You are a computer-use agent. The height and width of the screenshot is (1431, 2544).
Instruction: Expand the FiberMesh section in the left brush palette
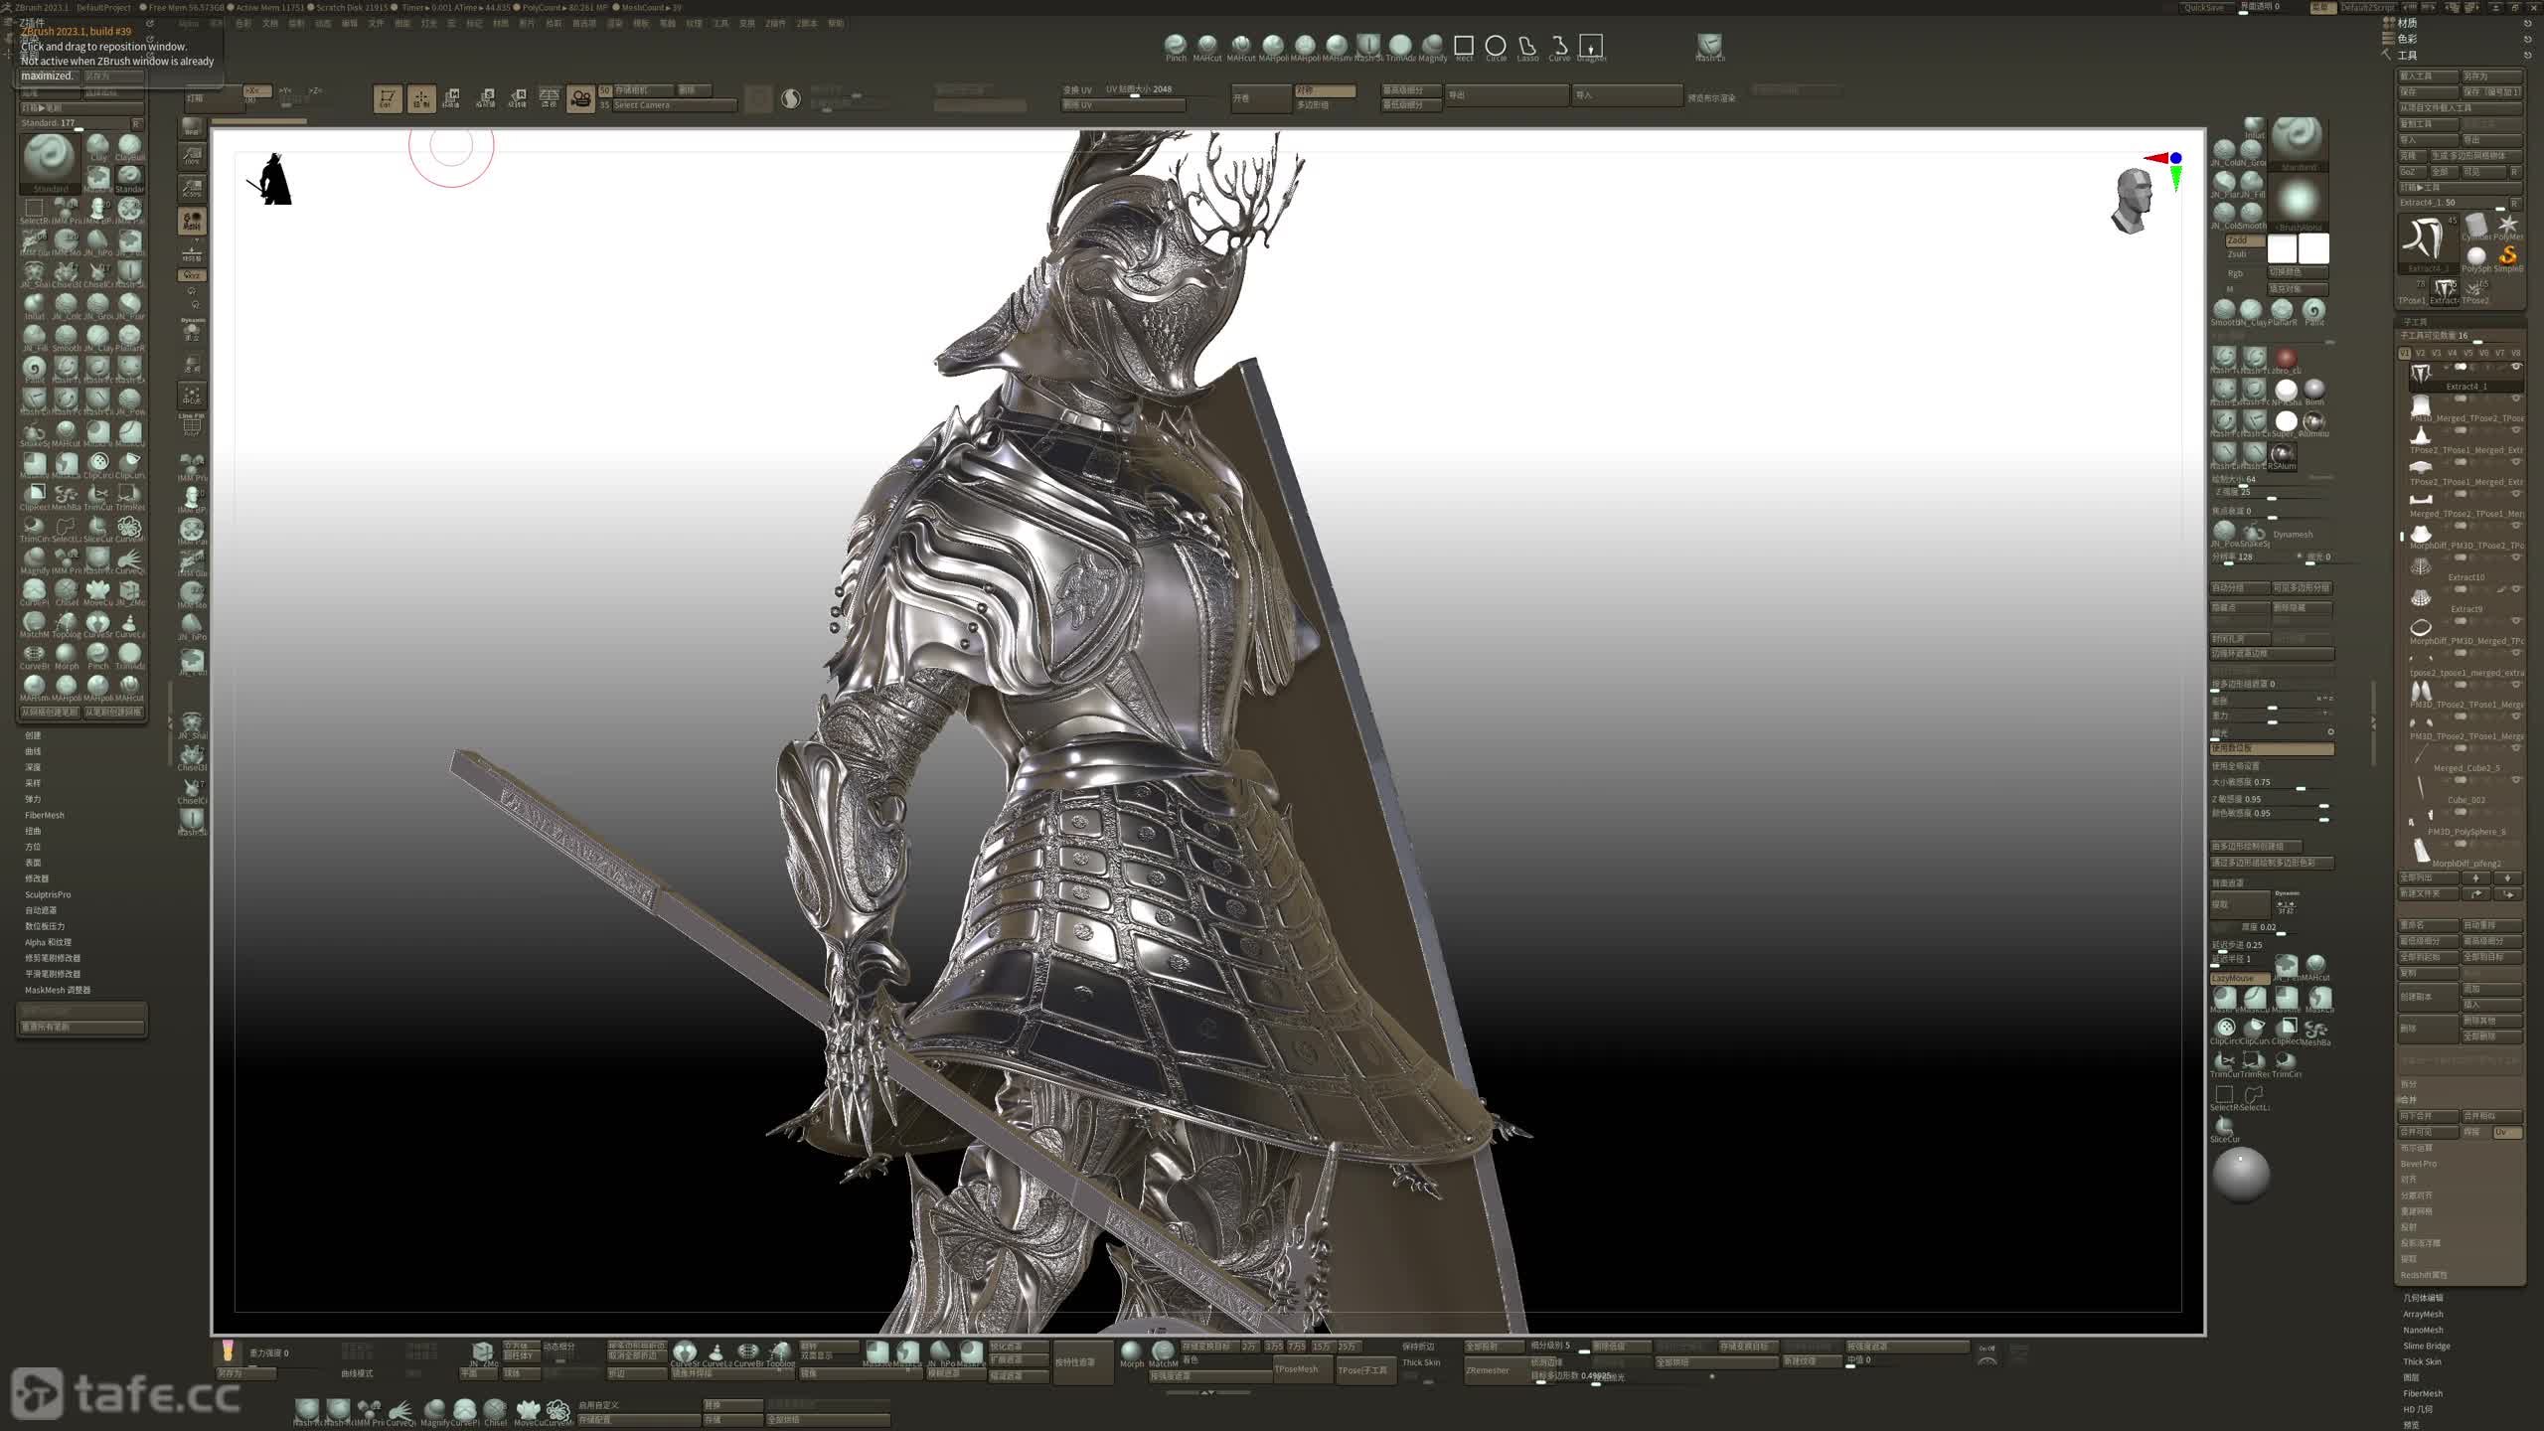(45, 815)
